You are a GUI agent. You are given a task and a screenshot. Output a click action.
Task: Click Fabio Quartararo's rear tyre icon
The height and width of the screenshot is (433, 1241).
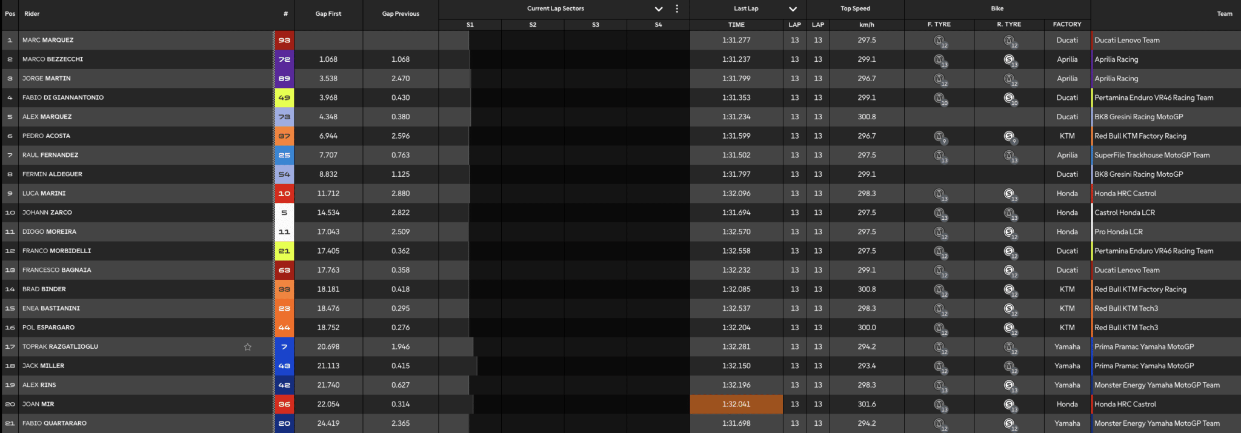pyautogui.click(x=1010, y=425)
